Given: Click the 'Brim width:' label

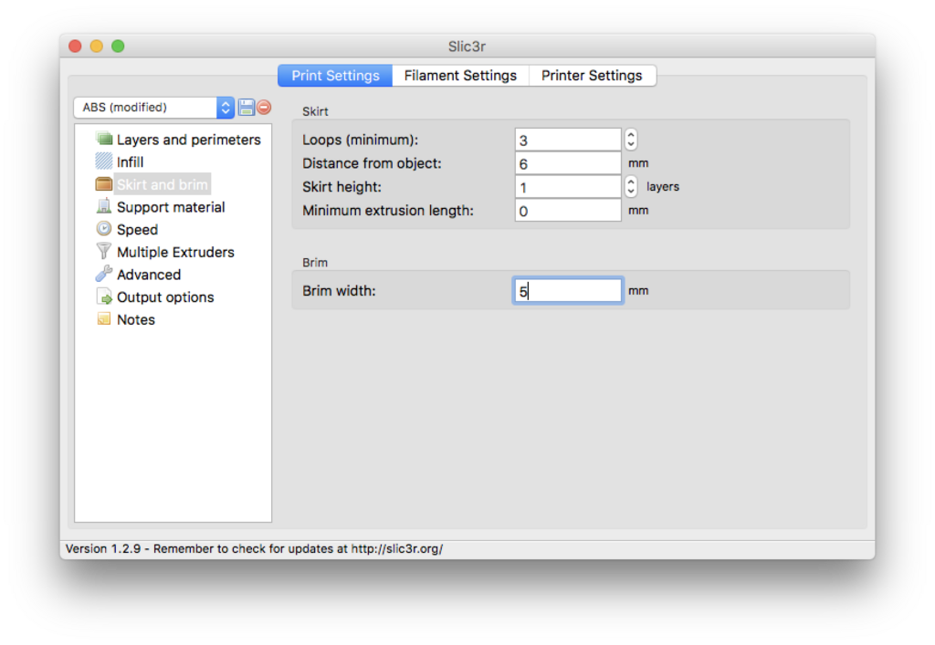Looking at the screenshot, I should pos(339,291).
